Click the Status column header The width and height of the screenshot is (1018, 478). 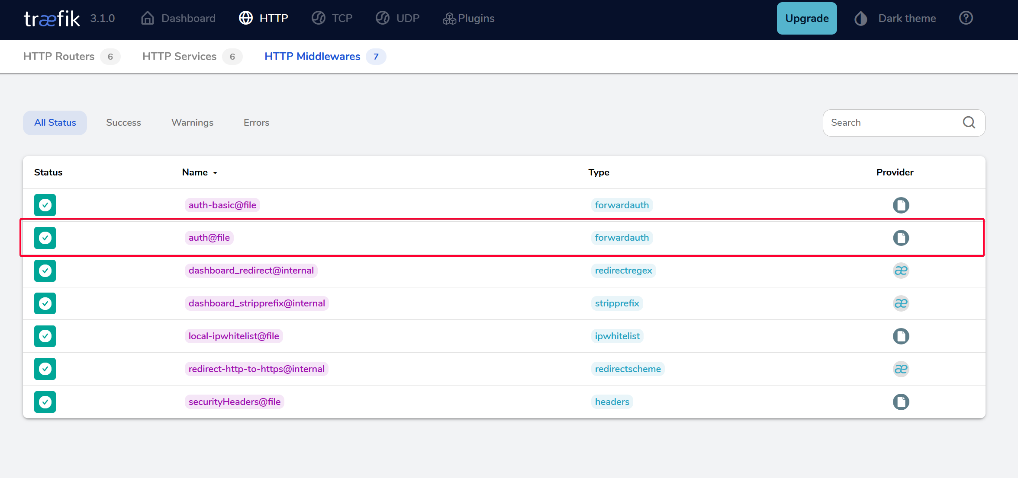pyautogui.click(x=48, y=172)
